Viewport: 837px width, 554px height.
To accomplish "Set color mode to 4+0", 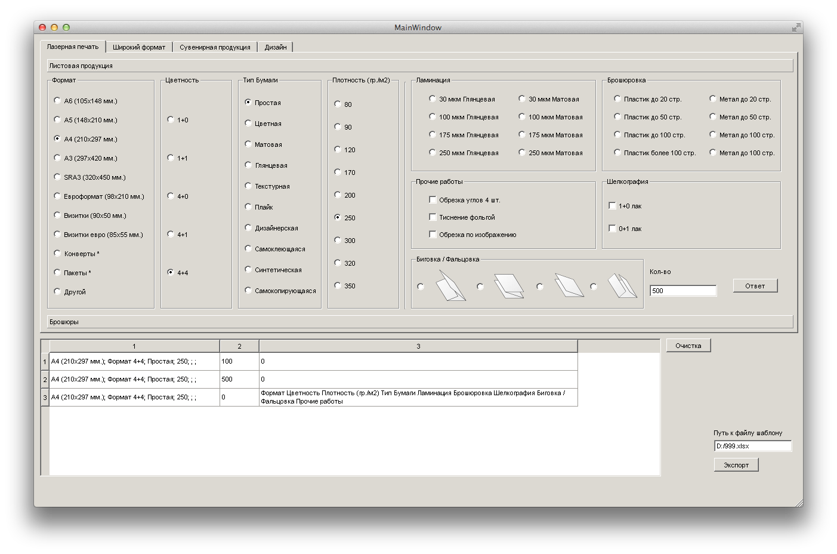I will (178, 196).
